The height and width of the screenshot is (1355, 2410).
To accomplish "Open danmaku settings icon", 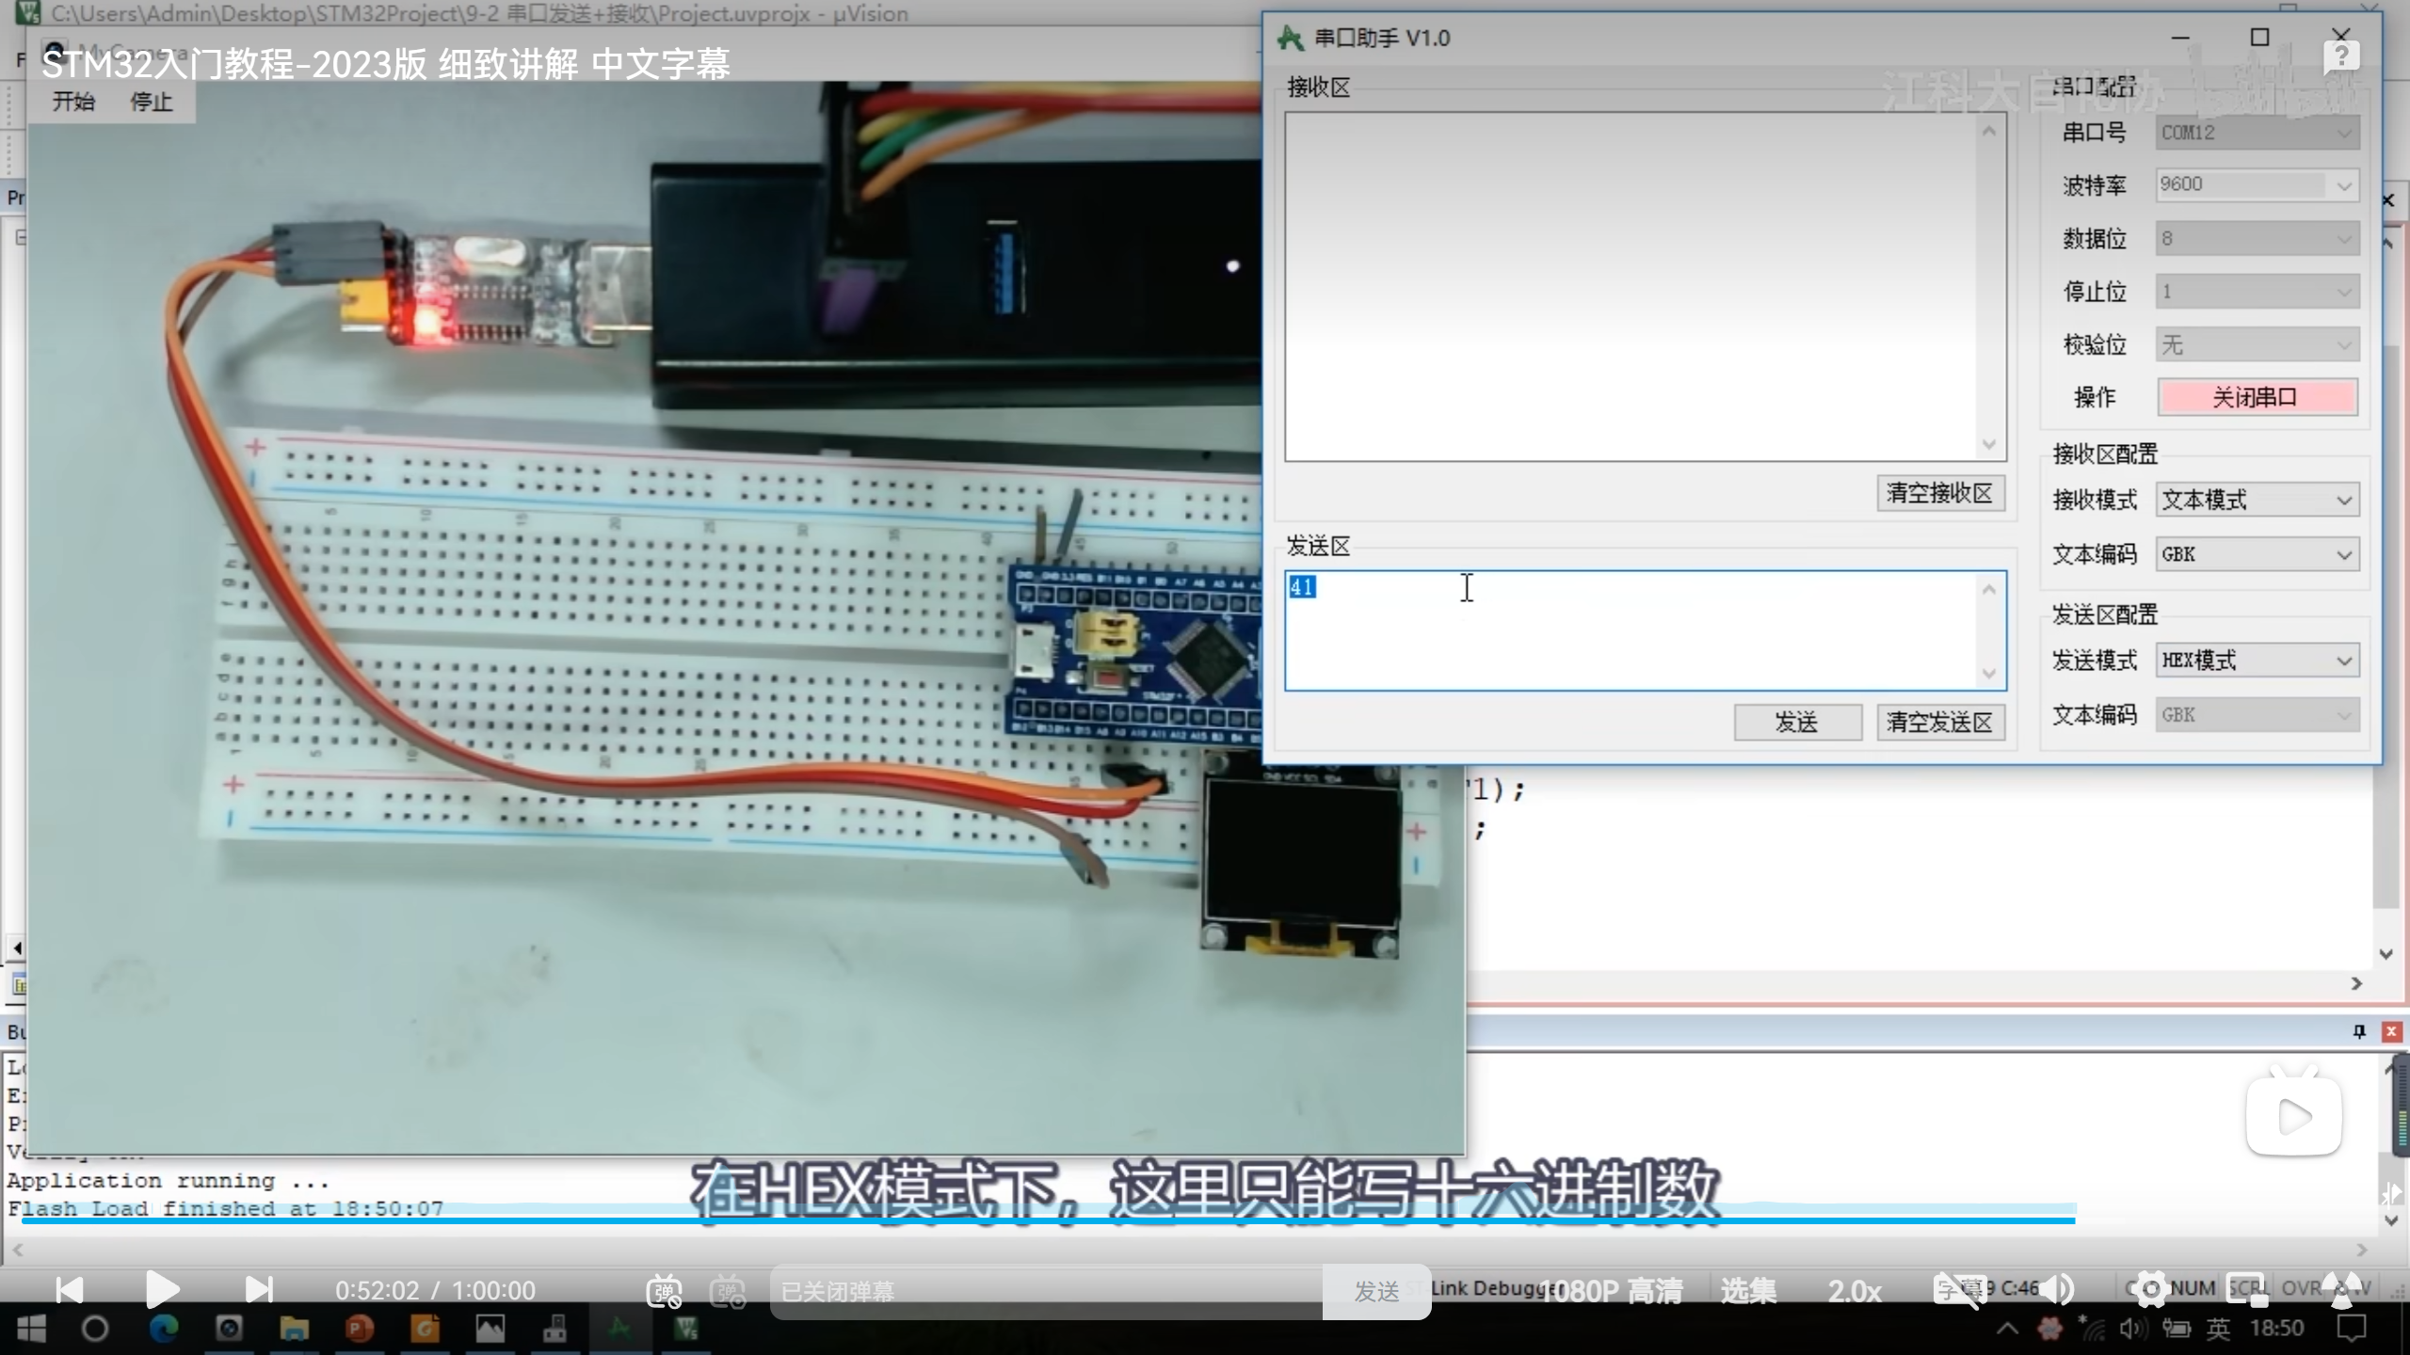I will click(728, 1291).
